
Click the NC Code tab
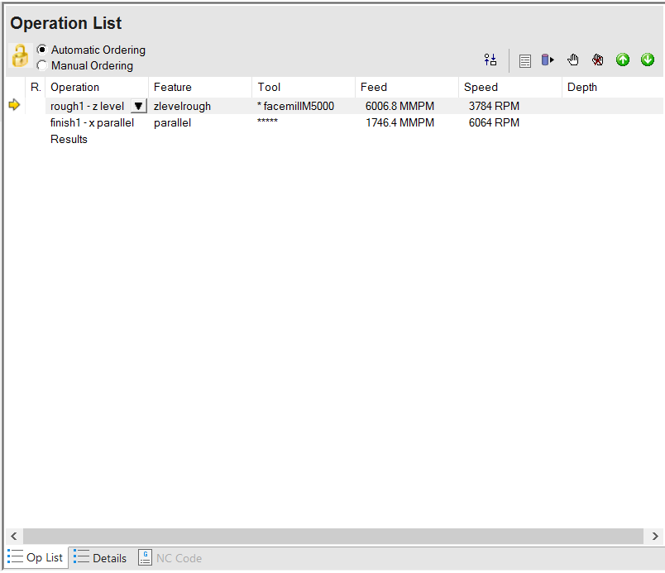coord(170,558)
